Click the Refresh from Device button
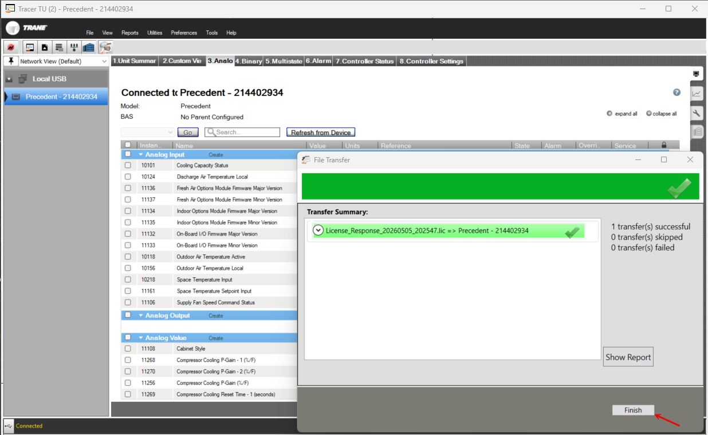 [321, 132]
